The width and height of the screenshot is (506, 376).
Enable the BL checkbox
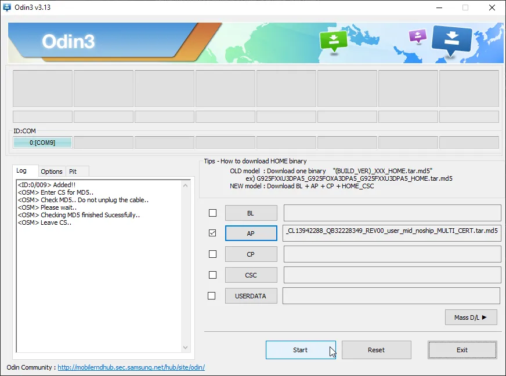coord(212,213)
